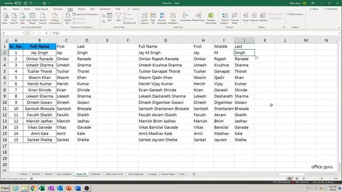This screenshot has width=342, height=192.
Task: Expand the Name Box dropdown
Action: click(x=23, y=33)
